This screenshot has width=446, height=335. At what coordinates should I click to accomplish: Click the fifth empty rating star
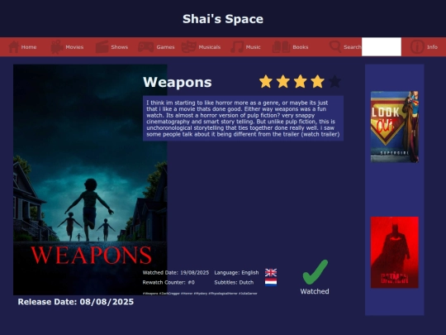point(334,81)
